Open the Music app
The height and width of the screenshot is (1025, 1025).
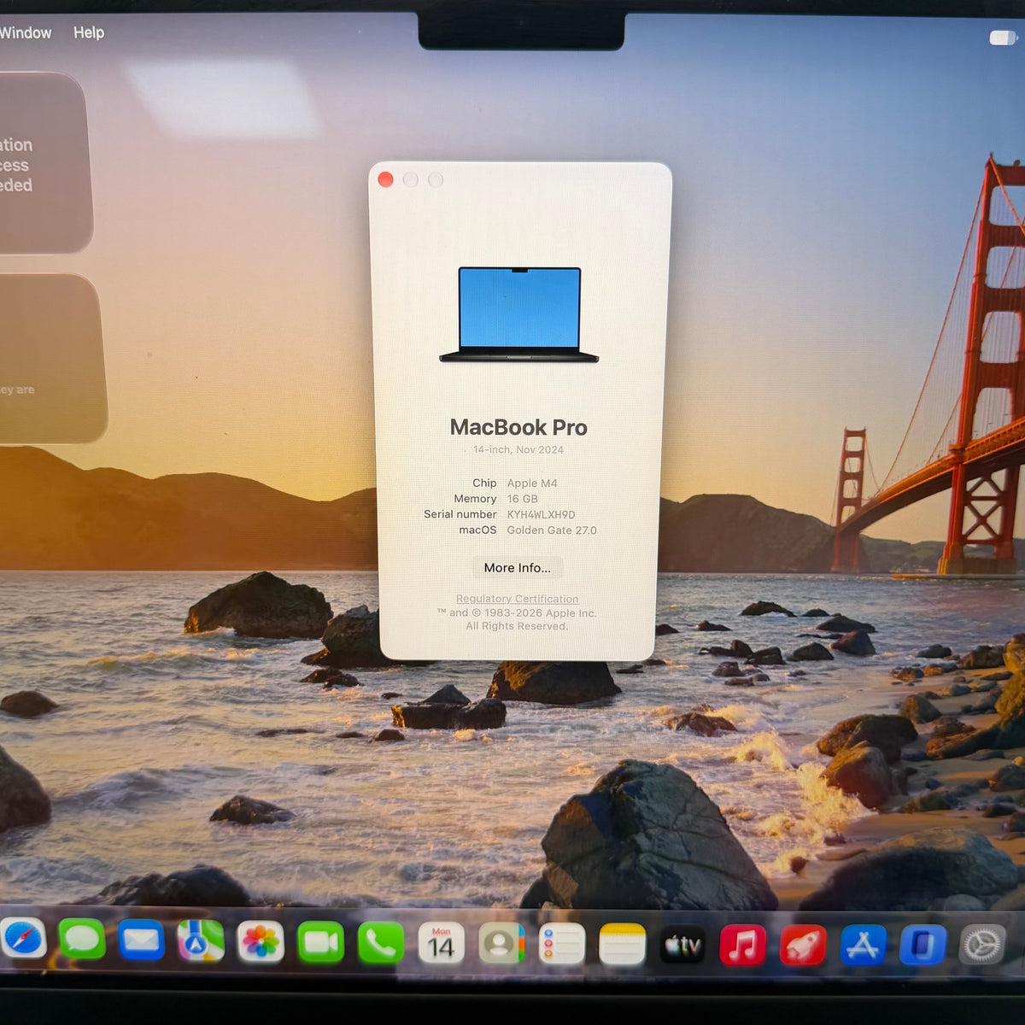coord(743,946)
